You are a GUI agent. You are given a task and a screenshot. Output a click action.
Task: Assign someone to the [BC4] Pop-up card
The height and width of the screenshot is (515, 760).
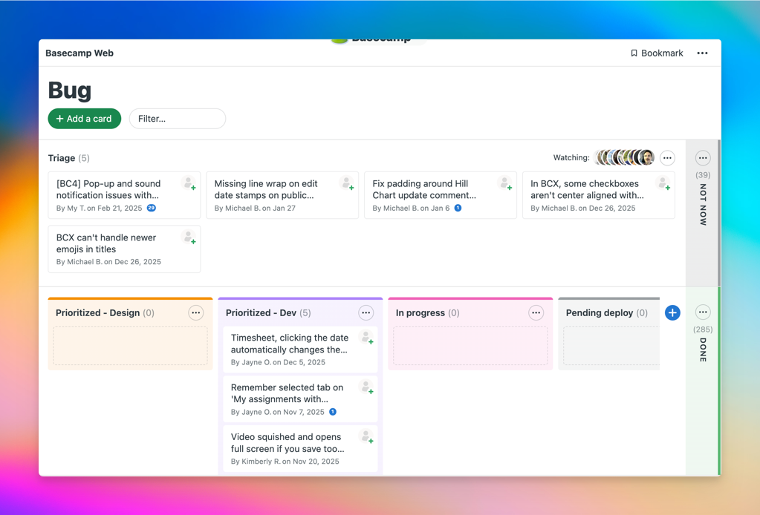[x=189, y=183]
